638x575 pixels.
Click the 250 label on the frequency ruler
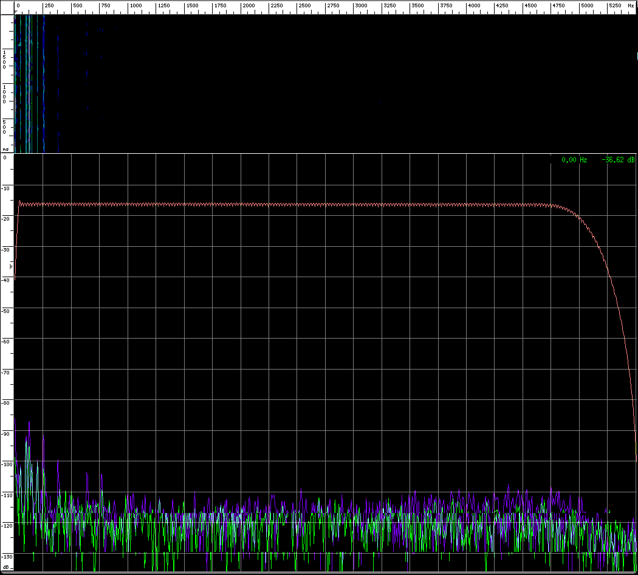[49, 5]
